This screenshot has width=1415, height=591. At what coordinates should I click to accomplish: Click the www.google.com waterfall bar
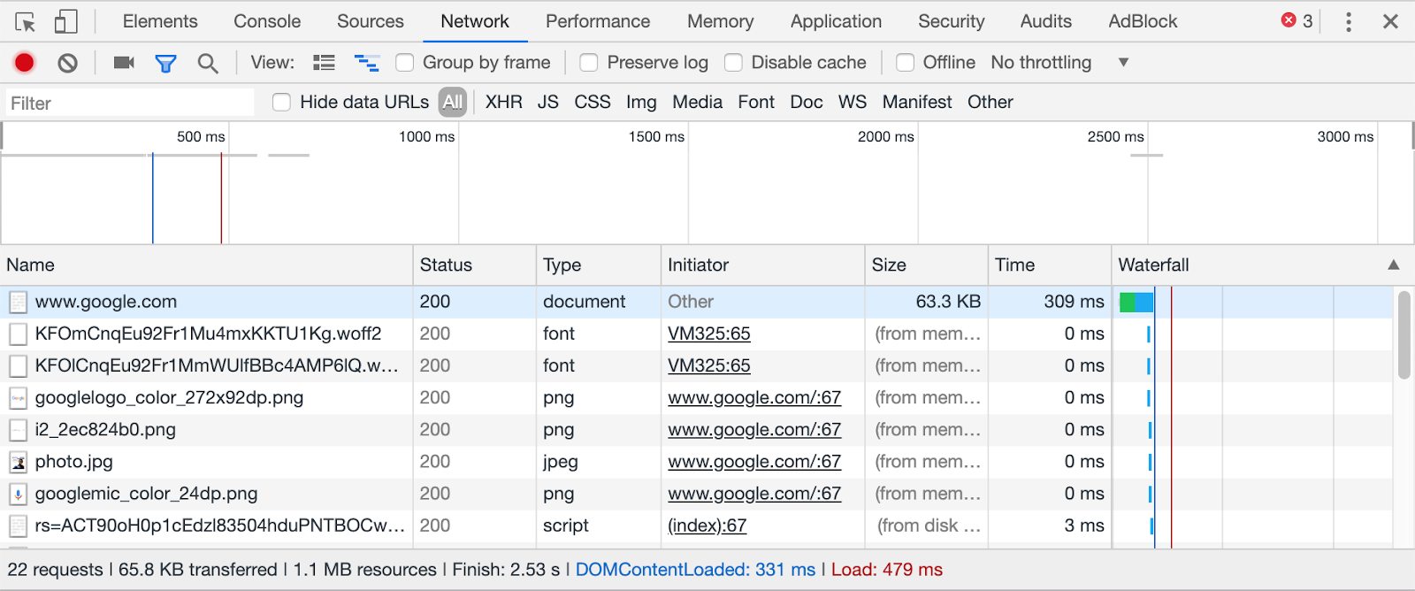pyautogui.click(x=1136, y=303)
